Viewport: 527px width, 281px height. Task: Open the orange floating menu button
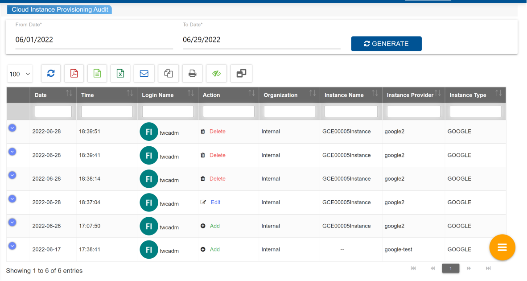pos(502,247)
